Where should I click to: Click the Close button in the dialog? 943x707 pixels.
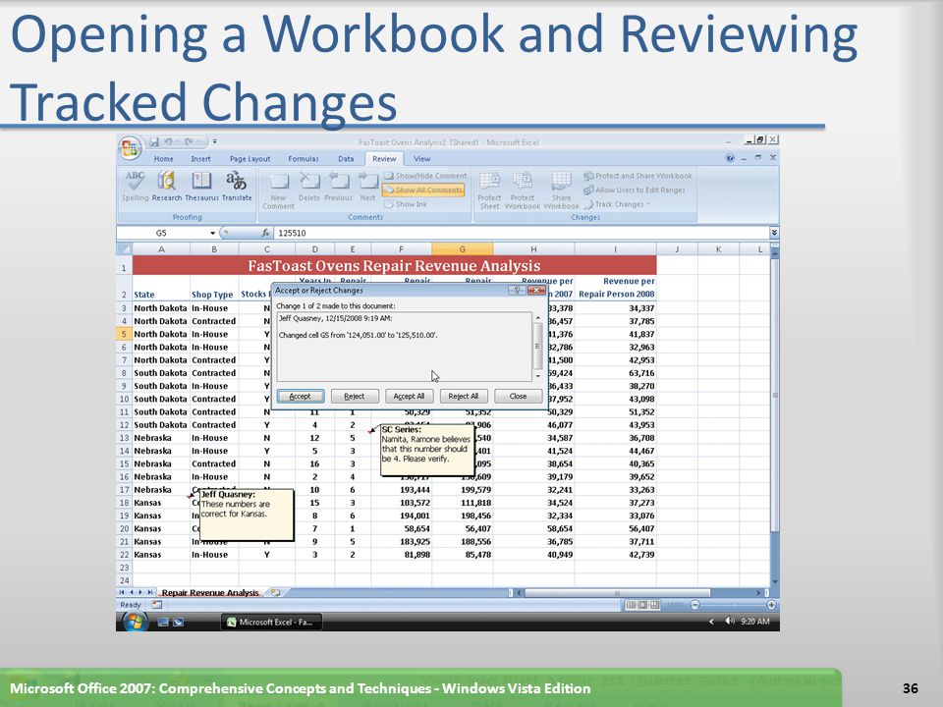[x=518, y=396]
